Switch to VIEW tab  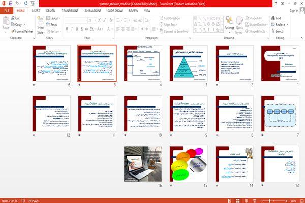coord(147,11)
